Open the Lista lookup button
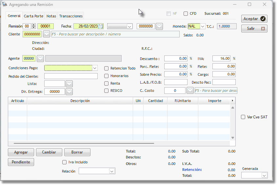Image resolution: width=277 pixels, height=185 pixels. point(69,84)
